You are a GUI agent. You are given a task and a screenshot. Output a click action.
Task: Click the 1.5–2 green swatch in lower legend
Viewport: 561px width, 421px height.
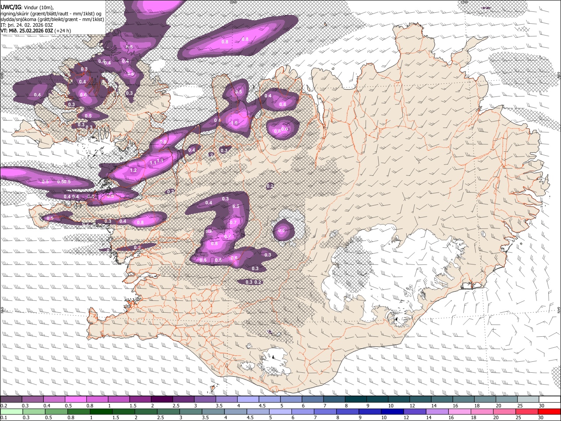click(123, 411)
